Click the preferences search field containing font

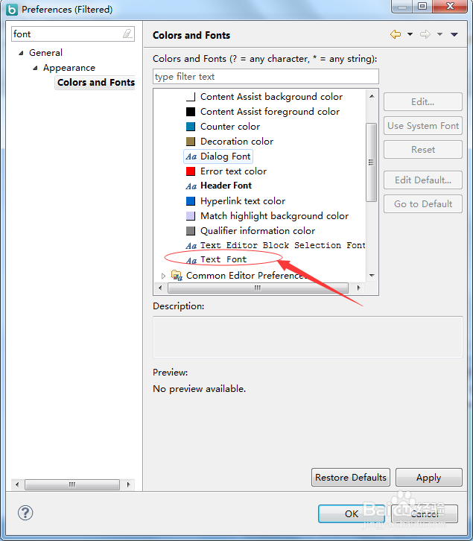coord(73,34)
